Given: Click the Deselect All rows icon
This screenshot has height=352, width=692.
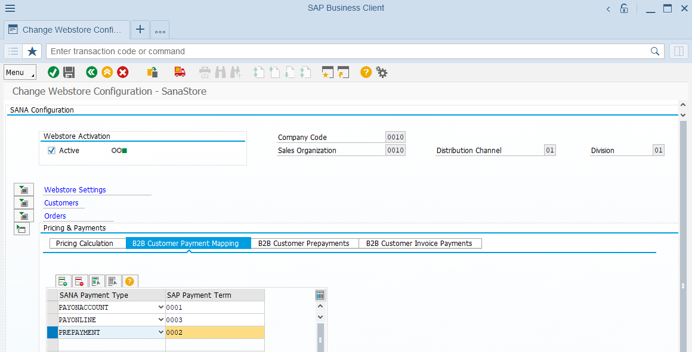Looking at the screenshot, I should (113, 281).
